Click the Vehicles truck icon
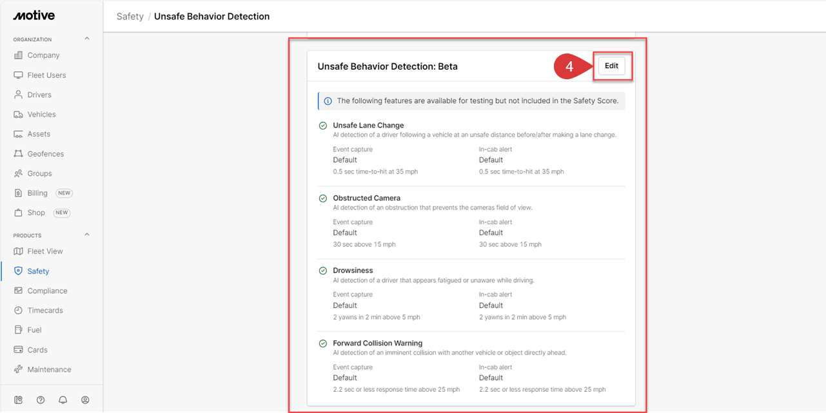 (18, 115)
